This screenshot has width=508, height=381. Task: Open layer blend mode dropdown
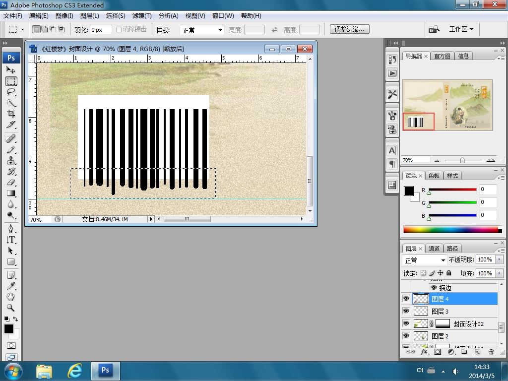425,260
